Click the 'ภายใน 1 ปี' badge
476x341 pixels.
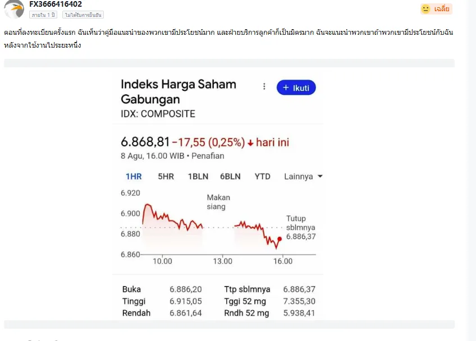tap(43, 15)
